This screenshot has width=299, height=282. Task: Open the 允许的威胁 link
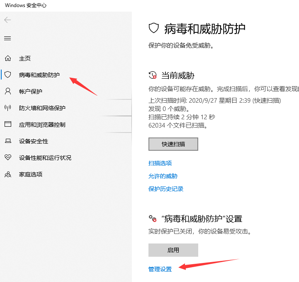pos(163,176)
